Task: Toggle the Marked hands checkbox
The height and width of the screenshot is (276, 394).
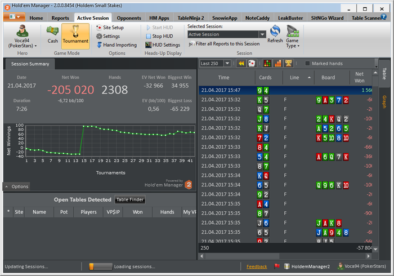Action: [307, 64]
